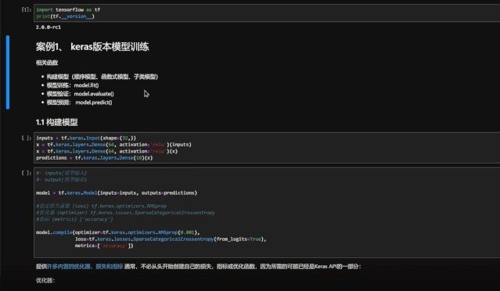The image size is (500, 291).
Task: Collapse the markdown cell using blue side bar
Action: click(x=8, y=72)
